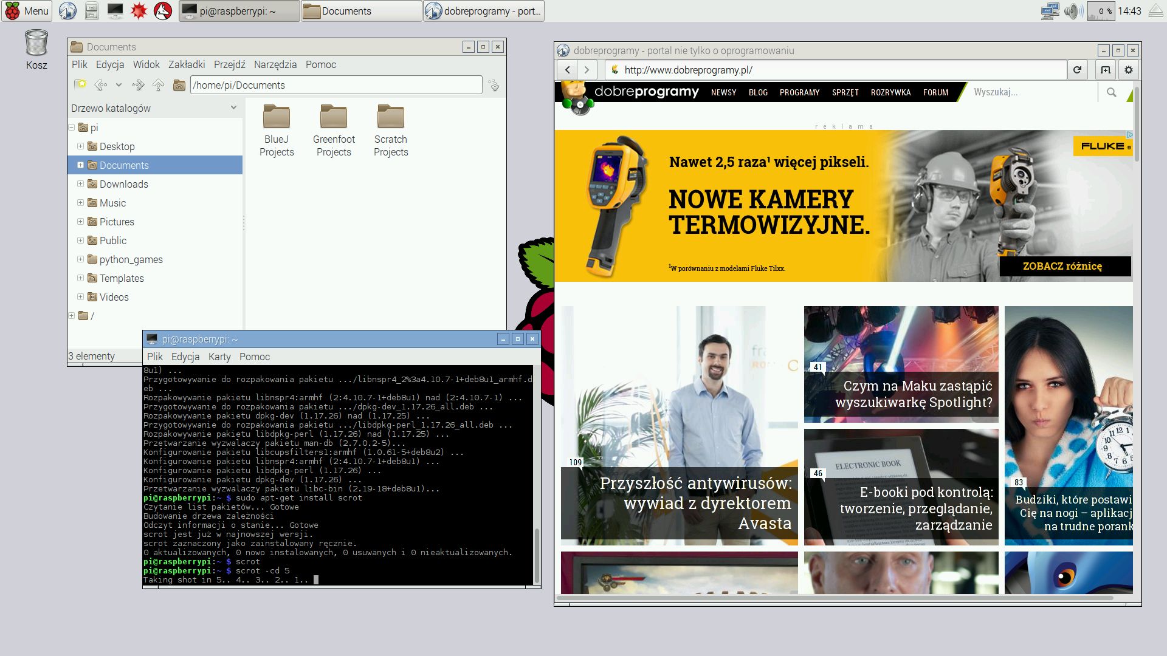The width and height of the screenshot is (1167, 656).
Task: Open the Zakładki menu in file manager
Action: pyautogui.click(x=186, y=64)
